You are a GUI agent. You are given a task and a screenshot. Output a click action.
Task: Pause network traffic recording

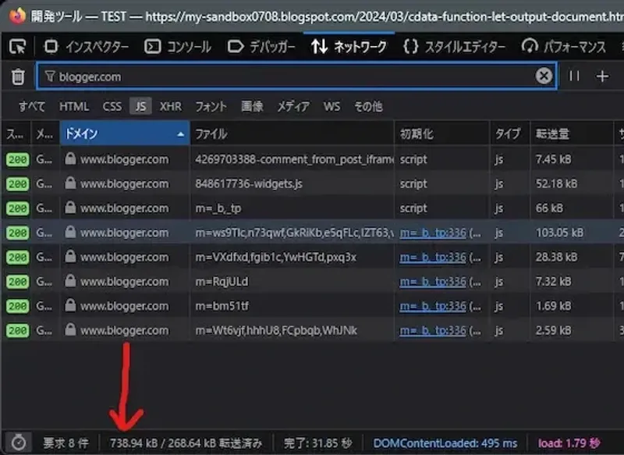(x=575, y=76)
